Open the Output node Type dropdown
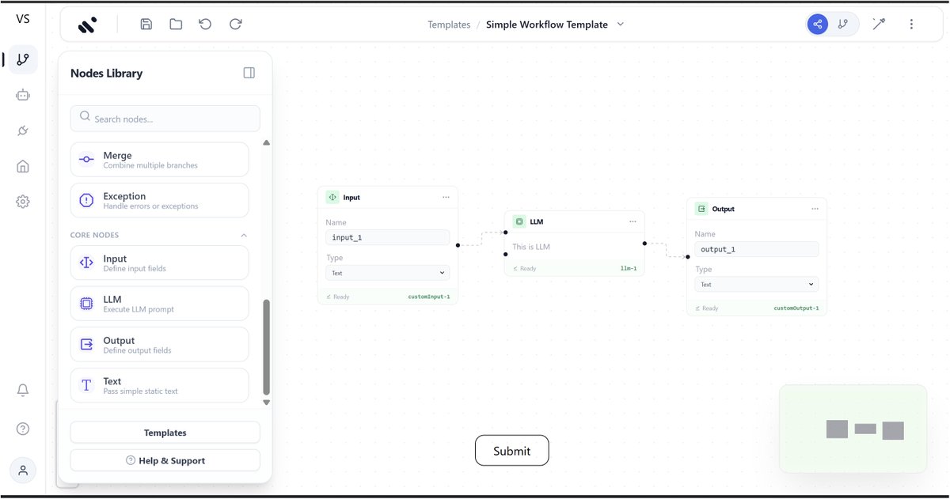The height and width of the screenshot is (499, 950). [x=757, y=285]
